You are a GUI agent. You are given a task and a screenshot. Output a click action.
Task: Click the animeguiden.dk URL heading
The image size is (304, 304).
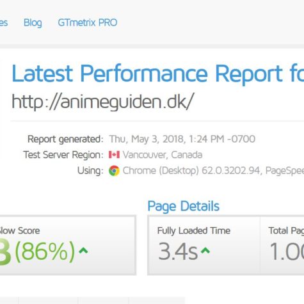pyautogui.click(x=102, y=102)
